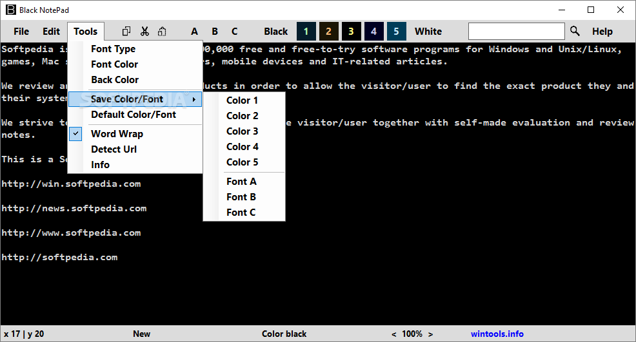Select Default Color/Font menu entry

135,115
